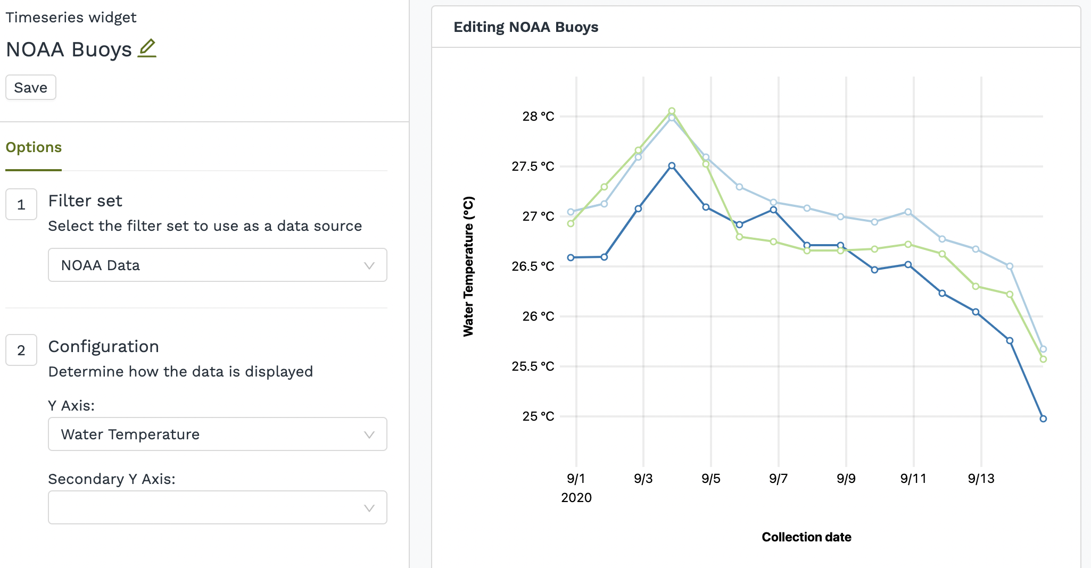Select the step 2 number badge
The height and width of the screenshot is (568, 1091).
click(21, 350)
